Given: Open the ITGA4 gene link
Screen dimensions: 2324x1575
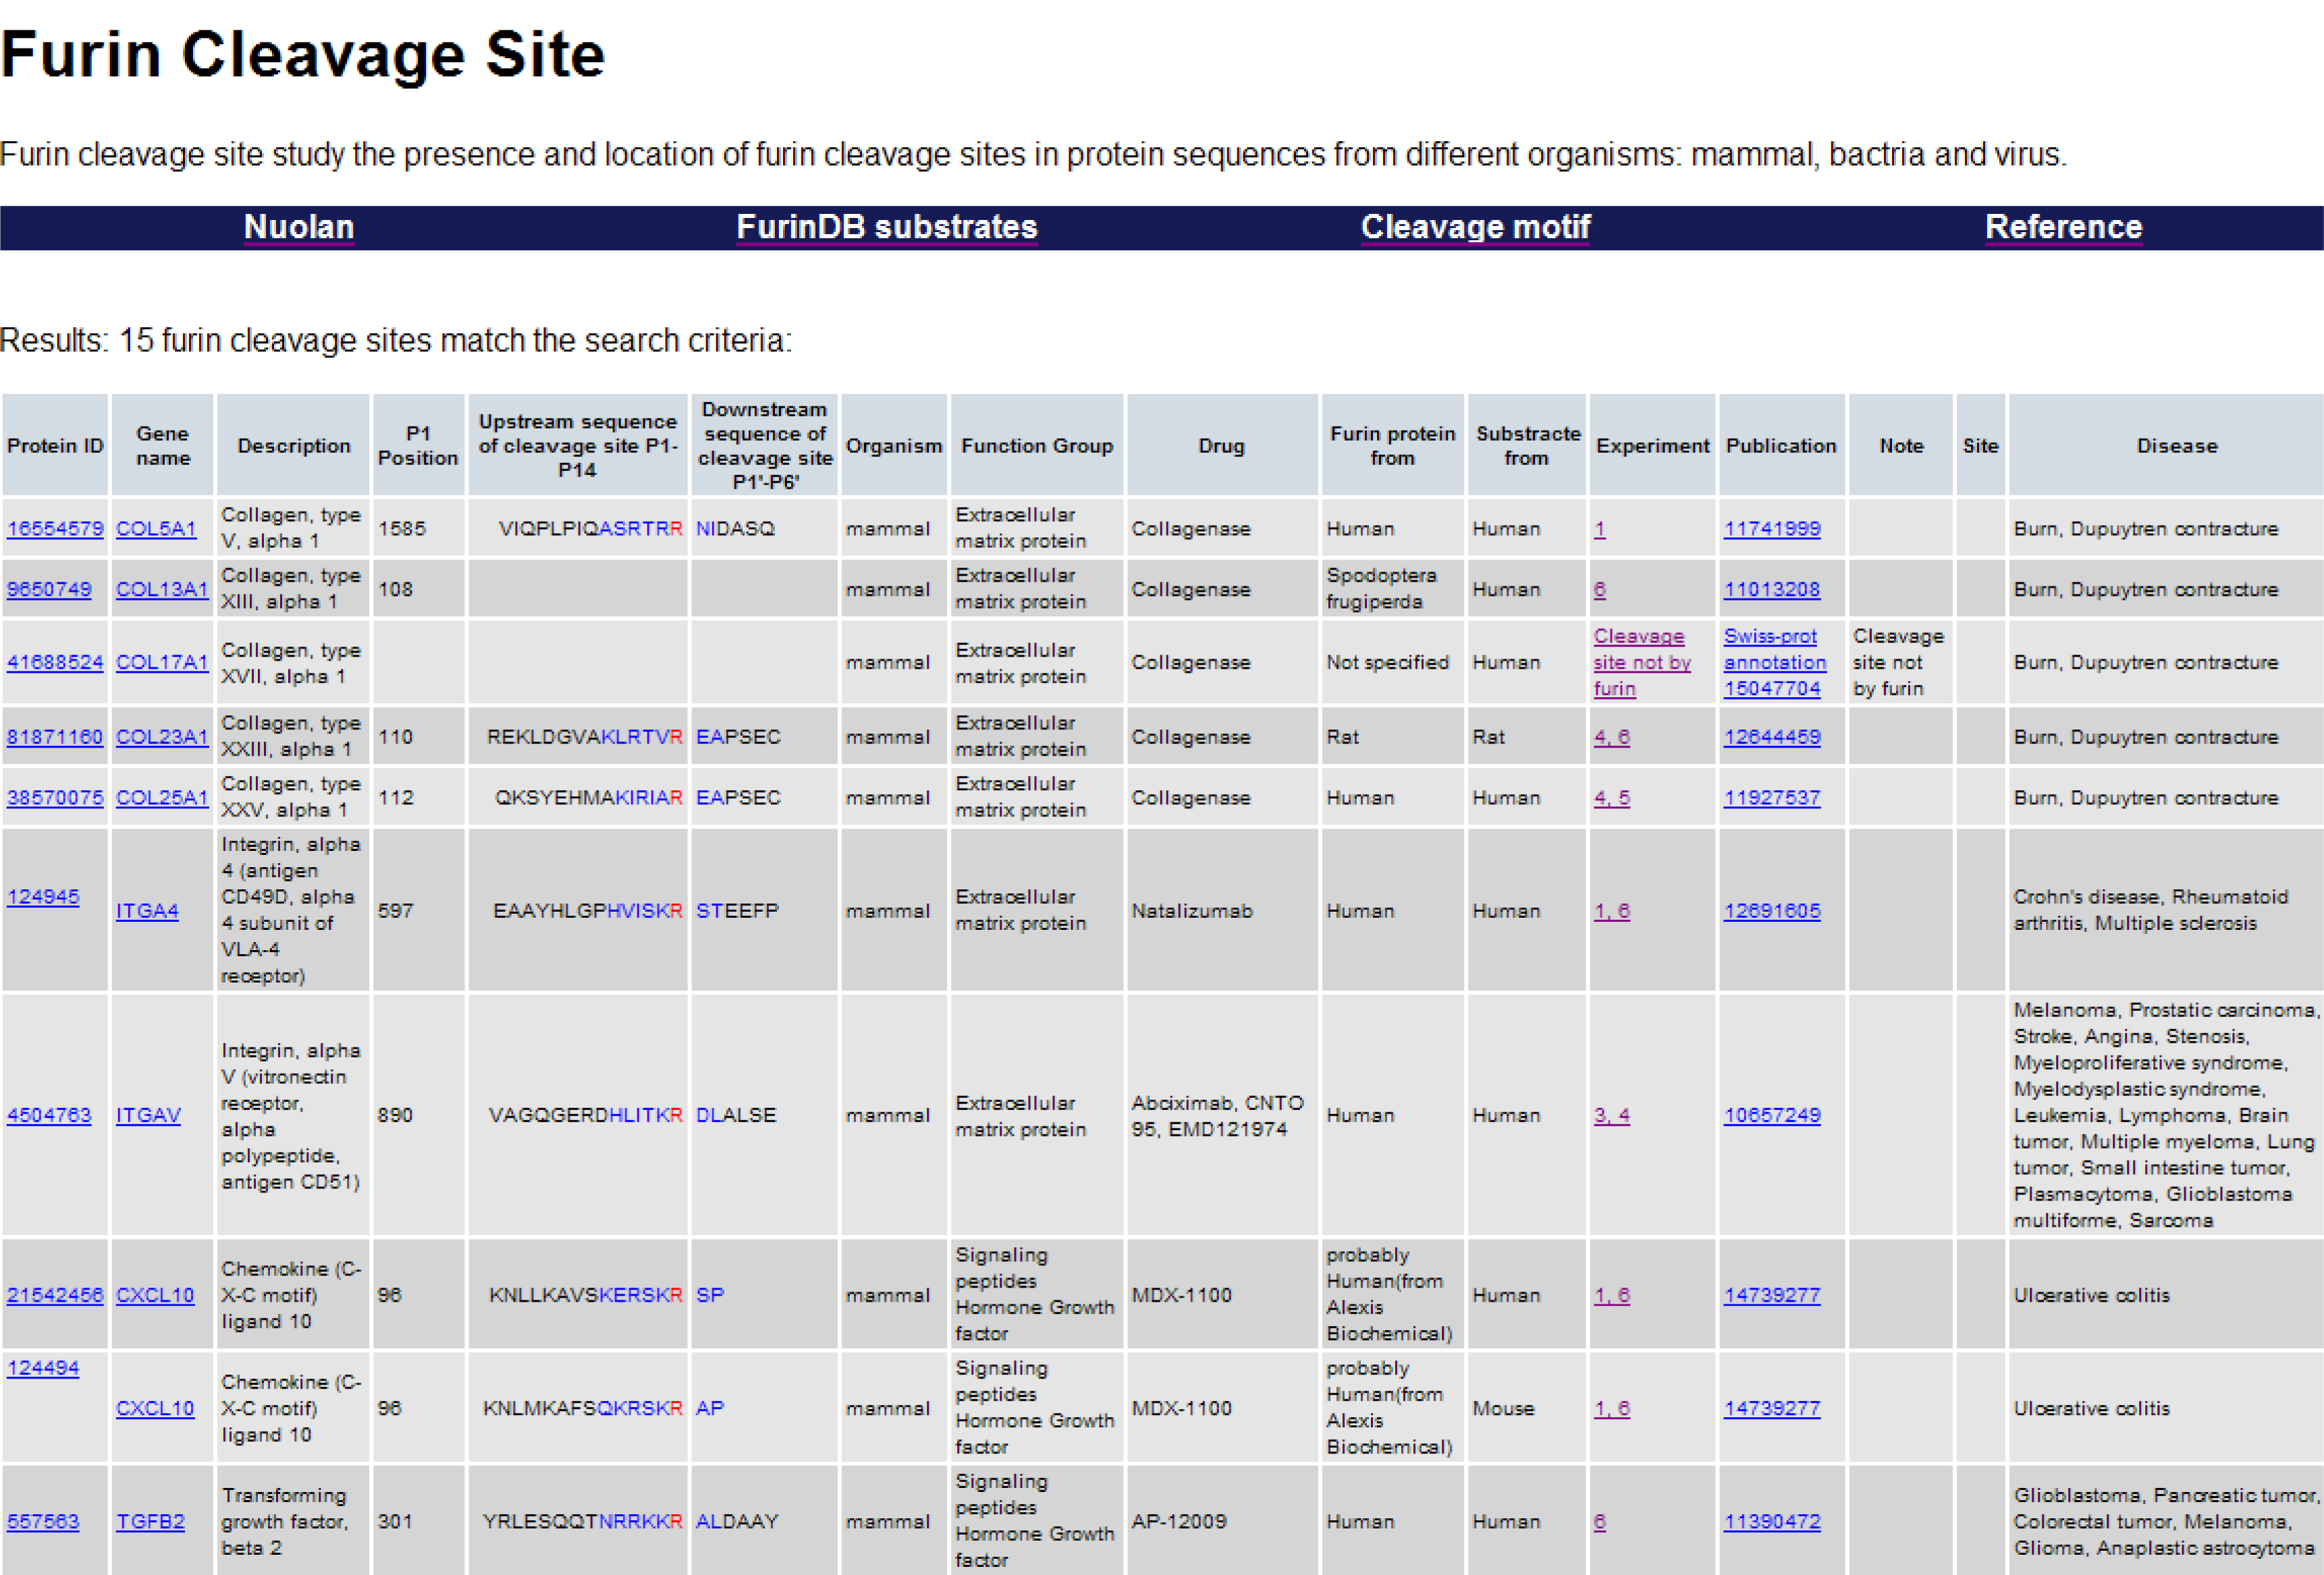Looking at the screenshot, I should point(147,911).
